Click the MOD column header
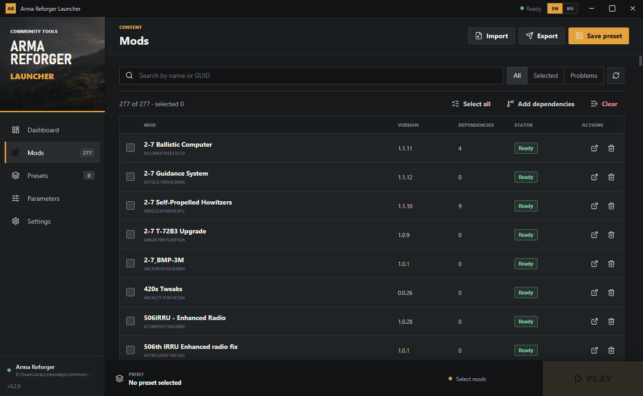This screenshot has height=396, width=643. (150, 125)
